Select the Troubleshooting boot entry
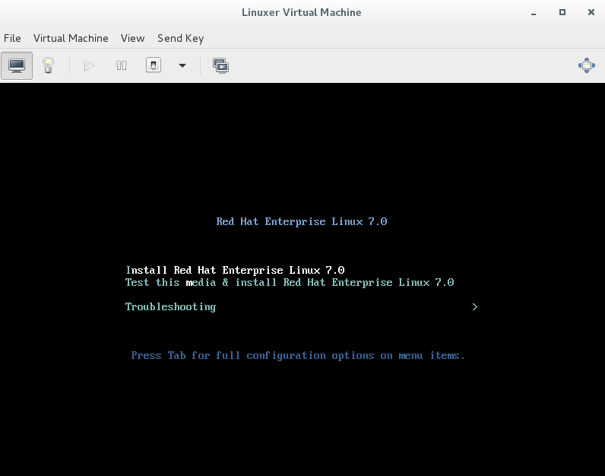This screenshot has height=476, width=605. 170,306
